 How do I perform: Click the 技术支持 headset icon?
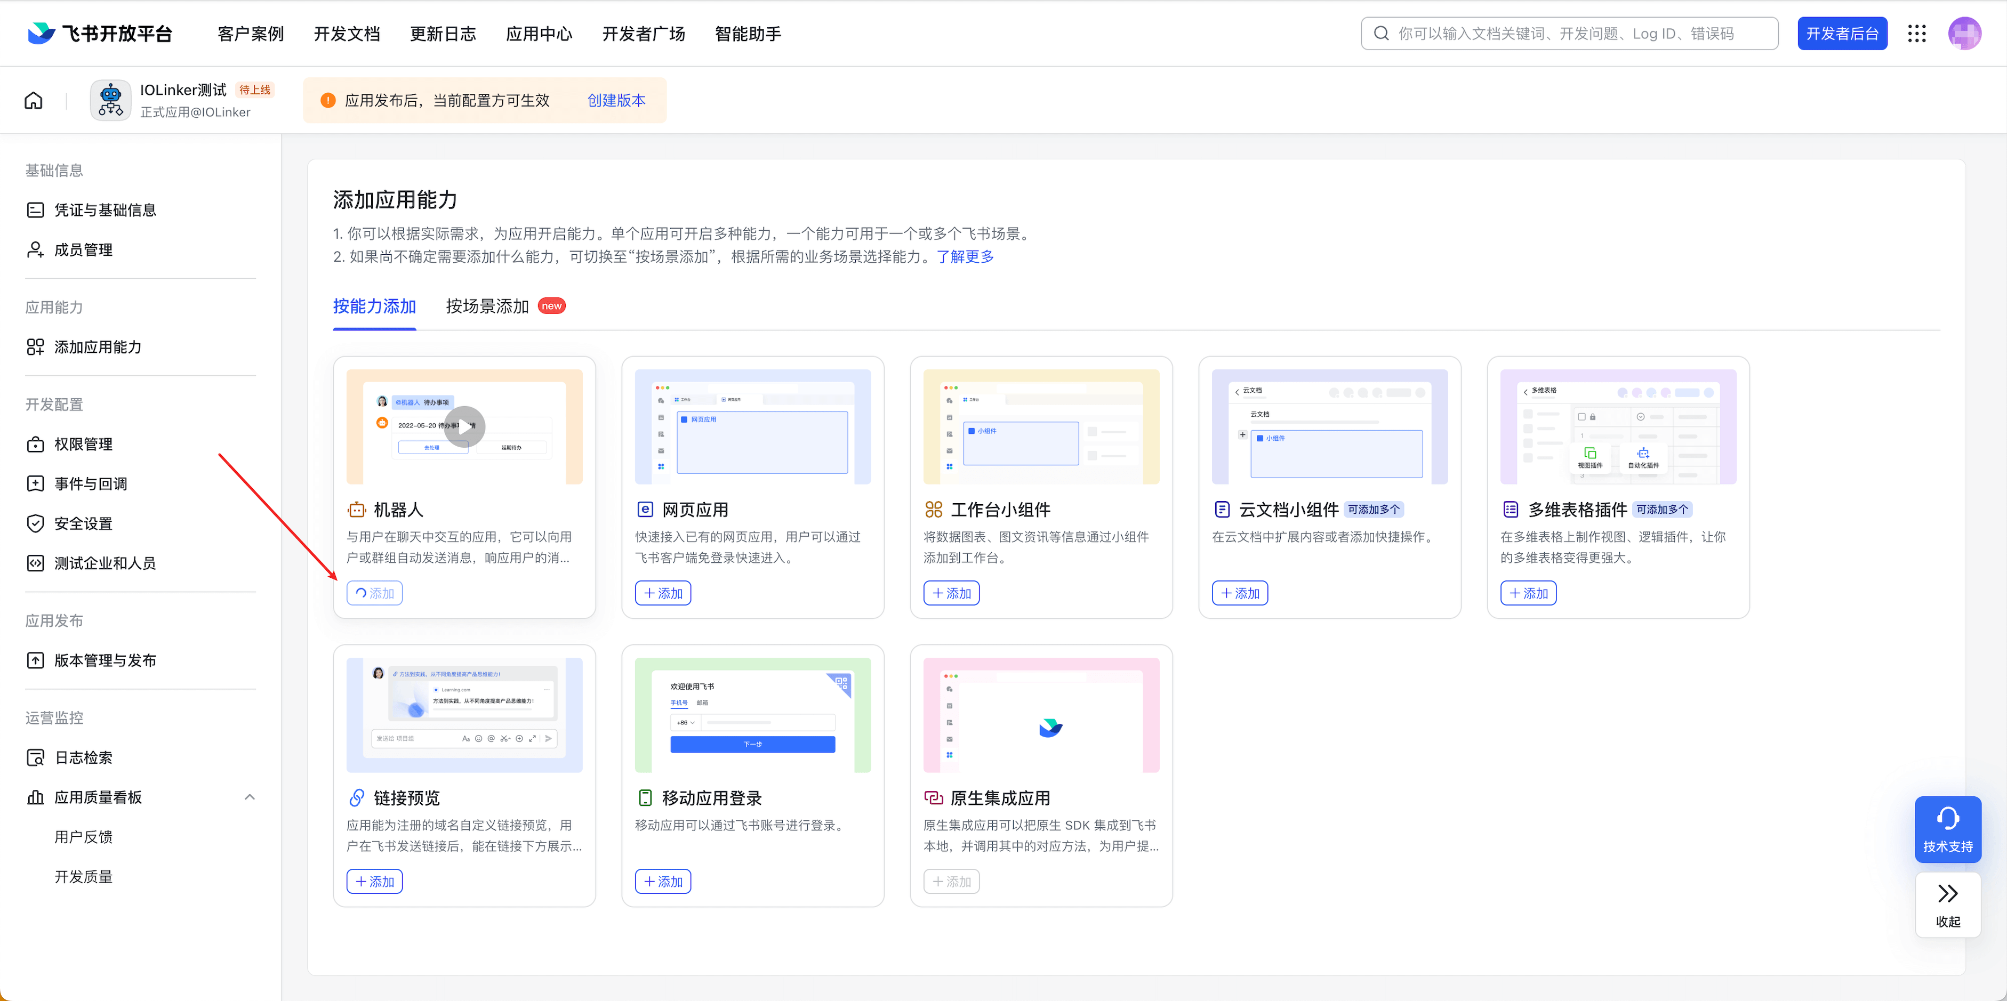(x=1947, y=819)
